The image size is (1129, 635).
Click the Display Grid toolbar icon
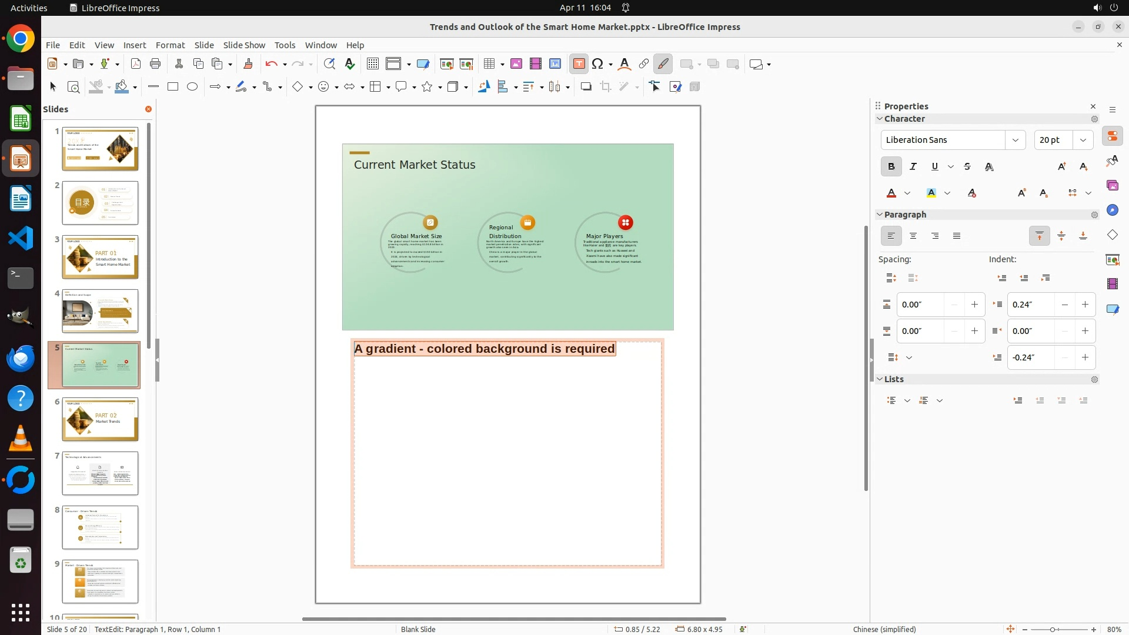pos(373,64)
